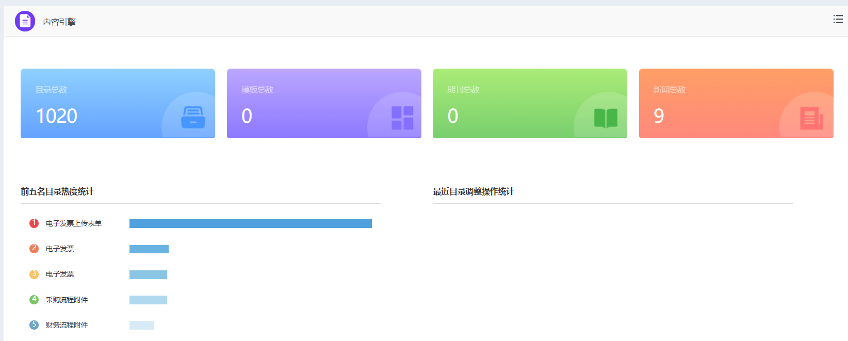
Task: Click the blue rank 5 badge
Action: (34, 325)
